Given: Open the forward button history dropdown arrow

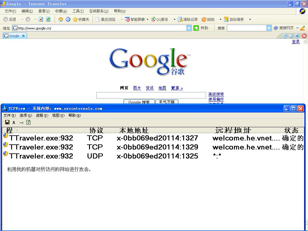Looking at the screenshot, I should (x=35, y=19).
